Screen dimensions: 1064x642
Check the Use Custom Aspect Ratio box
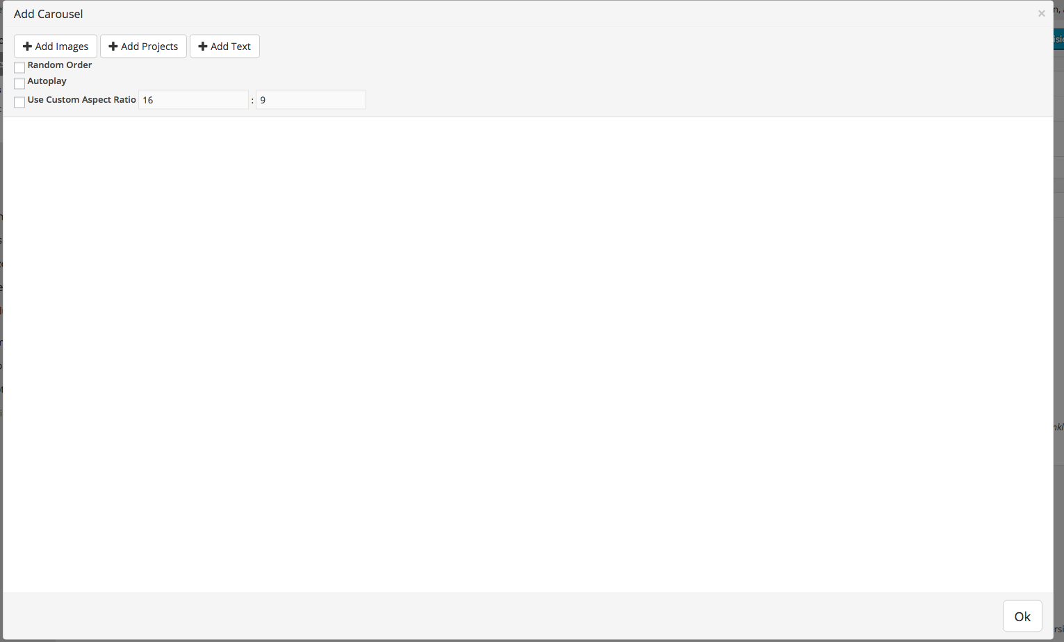[19, 102]
